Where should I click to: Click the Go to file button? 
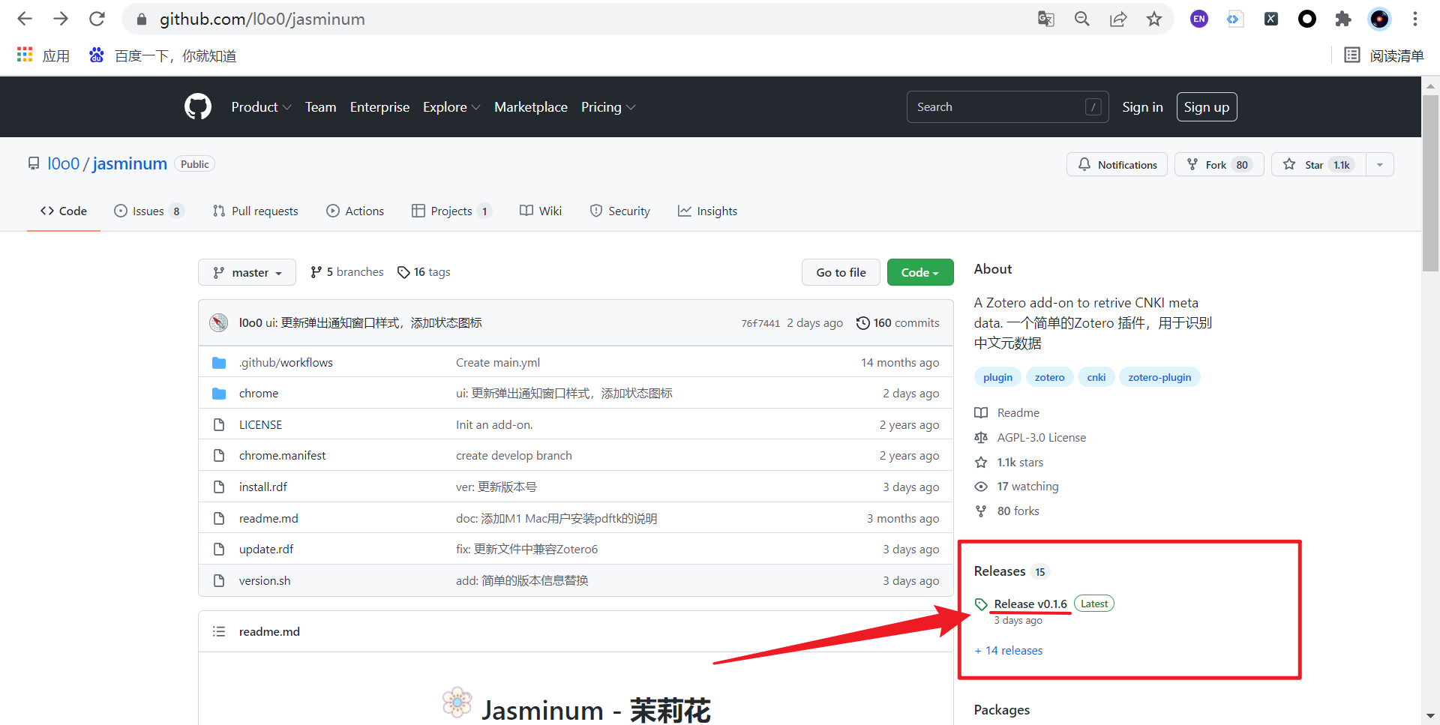(x=841, y=272)
